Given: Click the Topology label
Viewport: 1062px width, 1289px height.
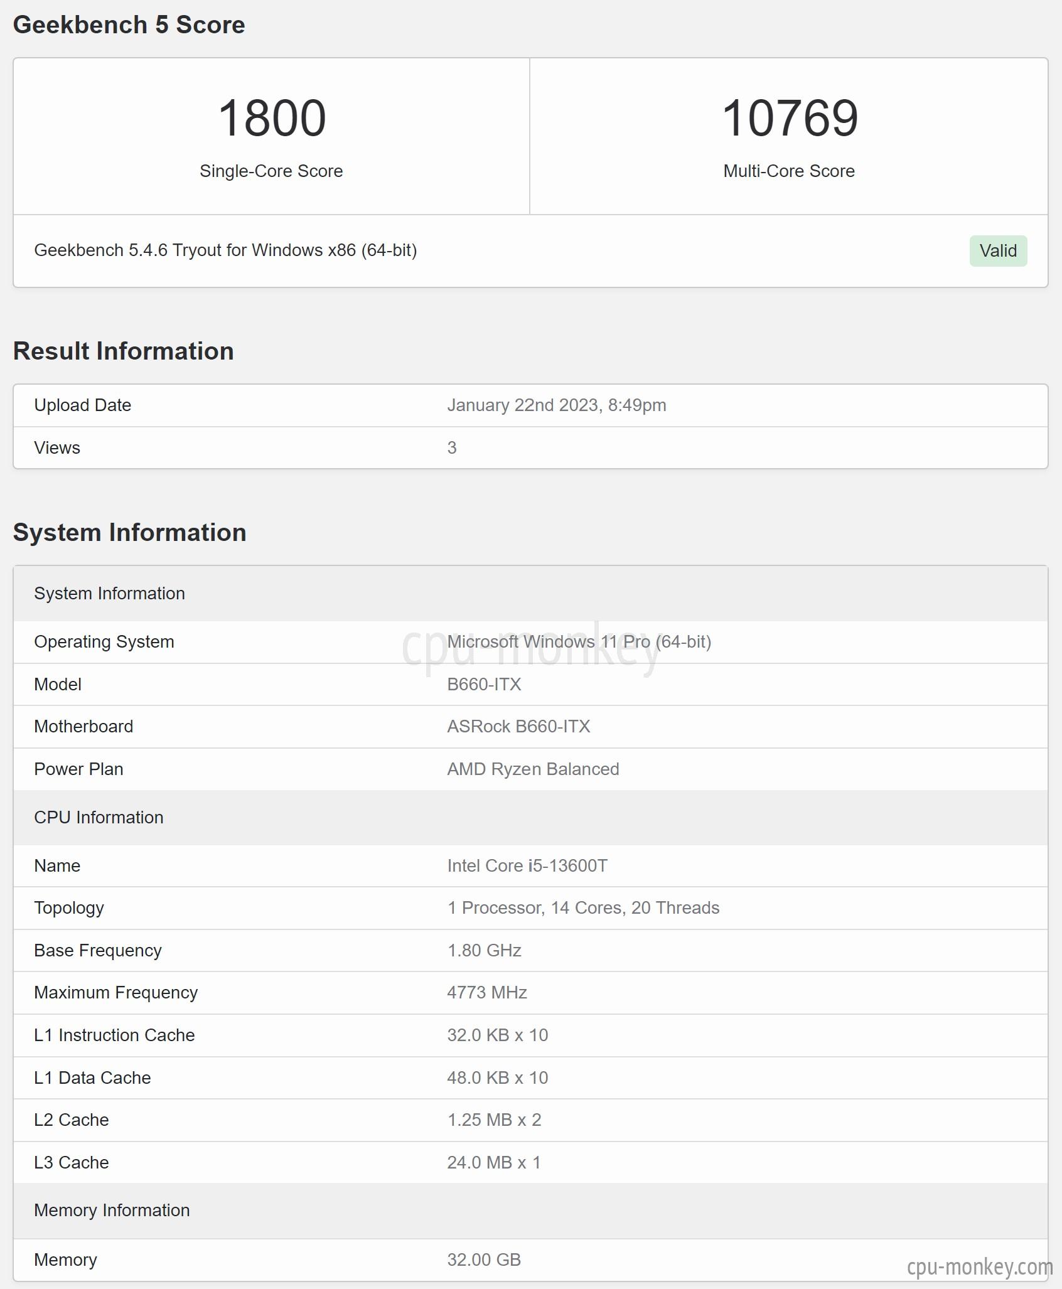Looking at the screenshot, I should pyautogui.click(x=69, y=909).
